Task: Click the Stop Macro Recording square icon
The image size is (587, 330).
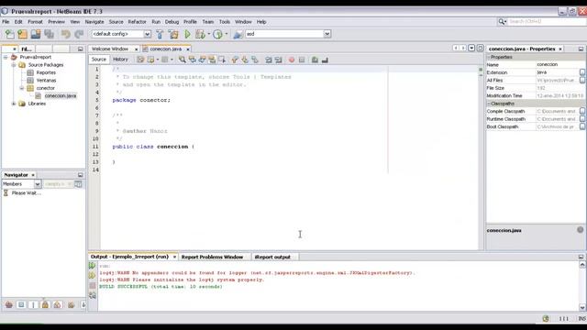Action: click(x=302, y=60)
